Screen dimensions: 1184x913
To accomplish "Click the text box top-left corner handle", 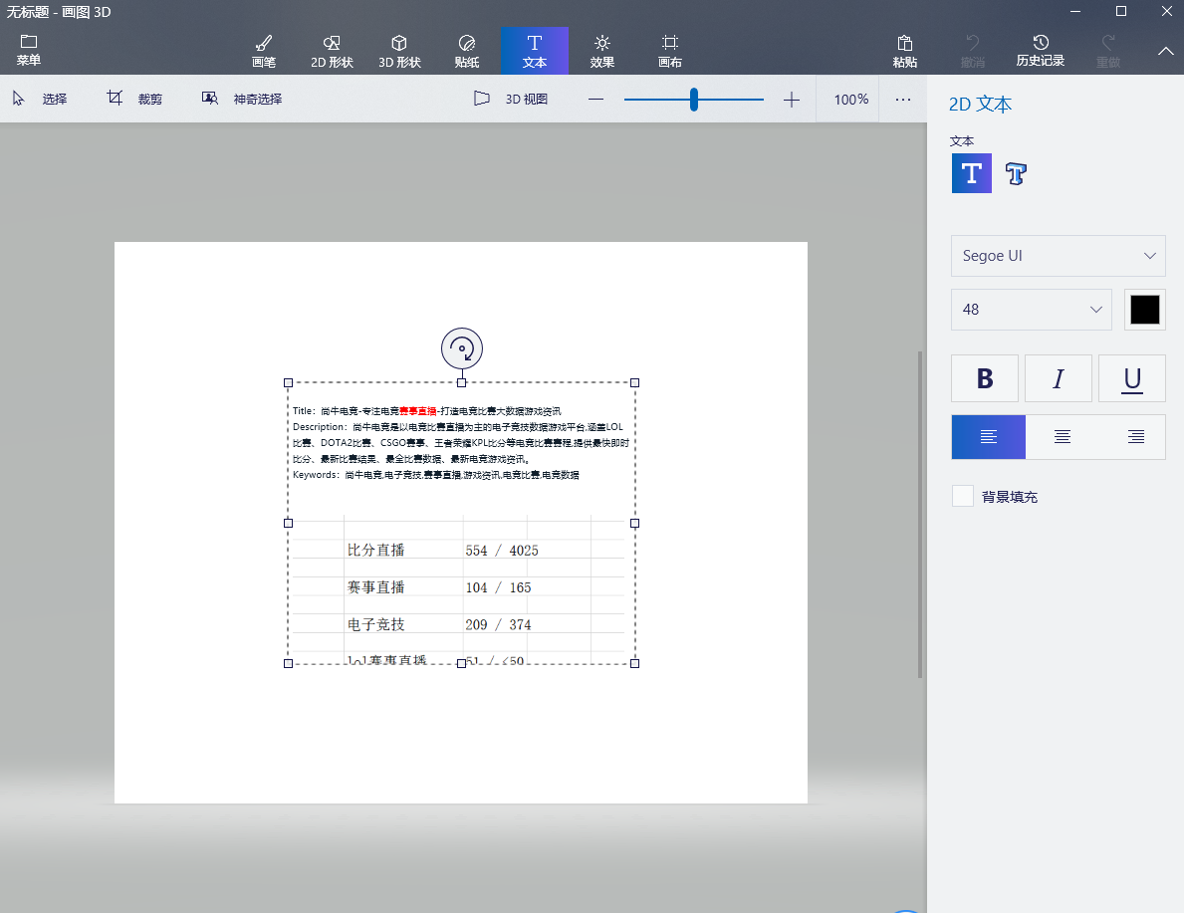I will click(x=288, y=383).
